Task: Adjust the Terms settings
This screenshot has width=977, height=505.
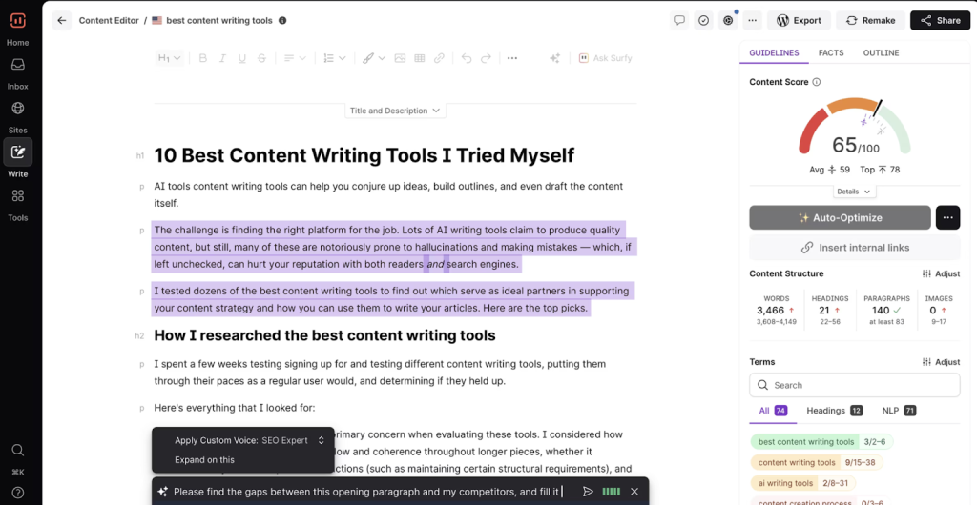Action: (x=941, y=362)
